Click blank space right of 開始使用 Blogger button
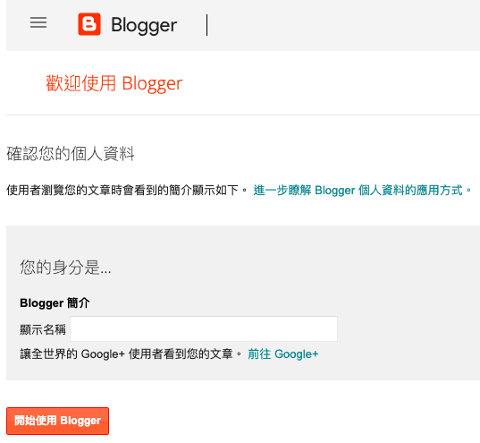The image size is (480, 443). 275,421
